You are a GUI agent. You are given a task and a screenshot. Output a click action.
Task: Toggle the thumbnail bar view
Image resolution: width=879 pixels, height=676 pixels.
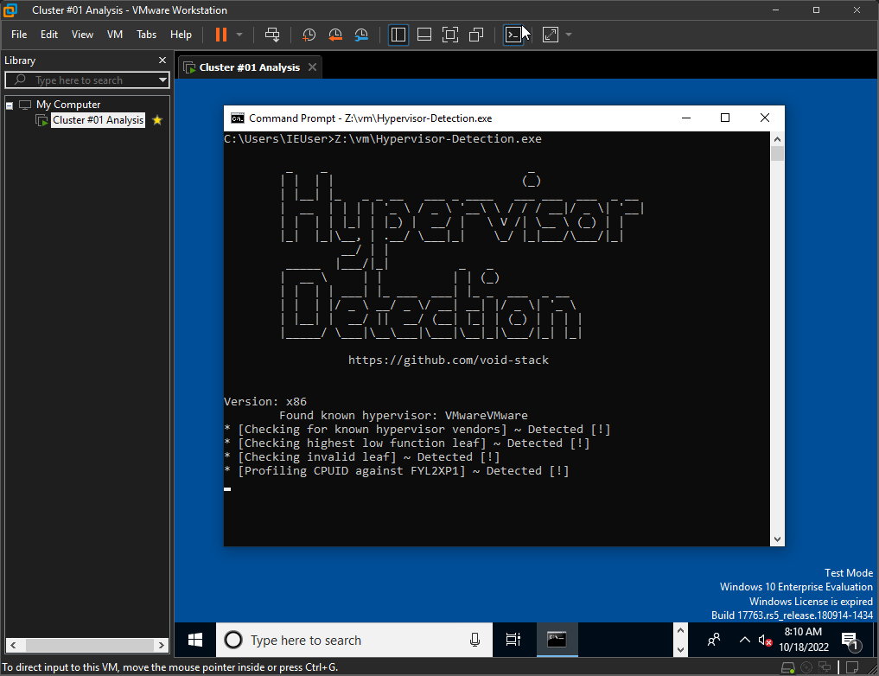pos(424,35)
